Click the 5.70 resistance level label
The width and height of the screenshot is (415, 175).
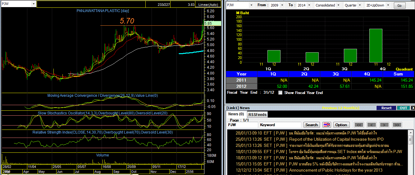pyautogui.click(x=127, y=21)
